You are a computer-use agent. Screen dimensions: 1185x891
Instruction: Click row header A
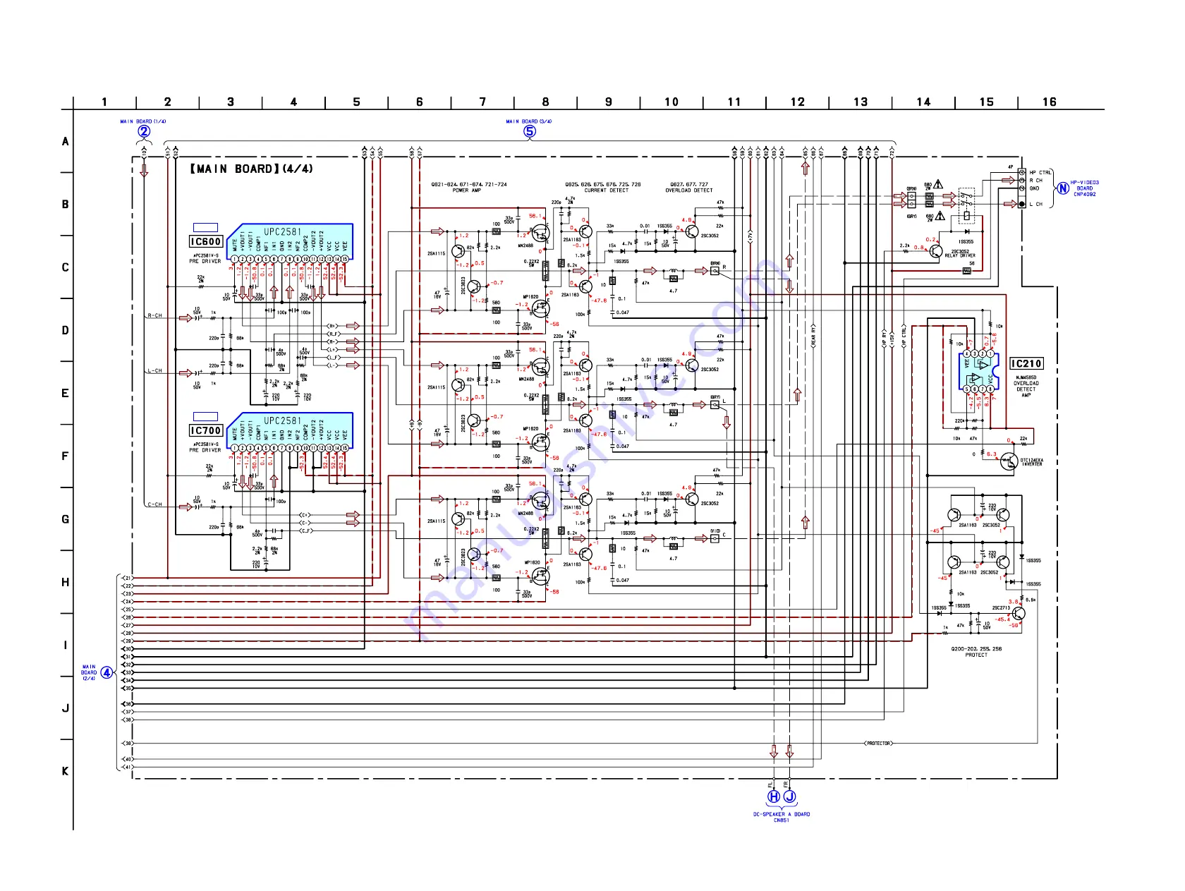tap(66, 141)
